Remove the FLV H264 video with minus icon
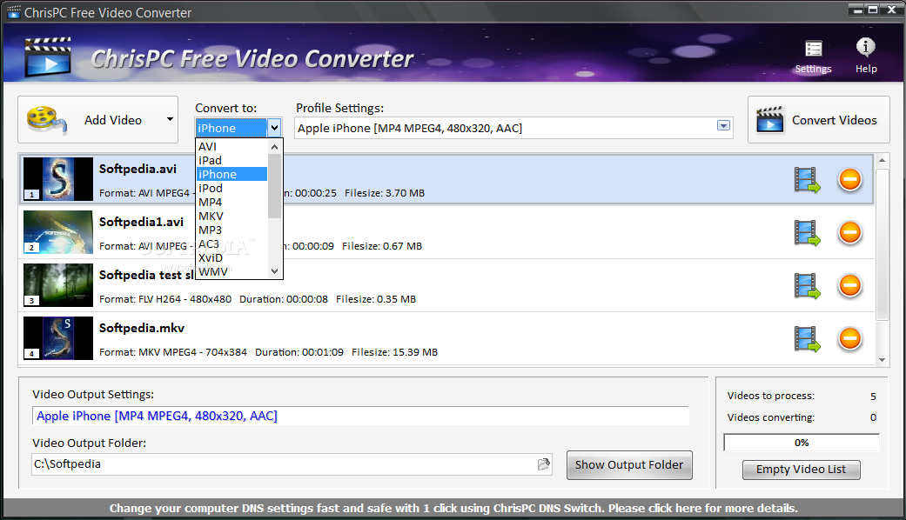 click(850, 285)
